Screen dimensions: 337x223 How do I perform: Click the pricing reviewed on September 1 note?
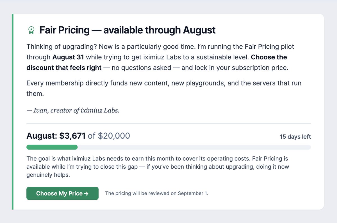[156, 193]
